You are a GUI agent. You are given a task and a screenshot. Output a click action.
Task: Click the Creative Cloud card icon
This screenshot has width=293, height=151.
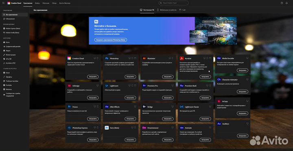pos(69,58)
